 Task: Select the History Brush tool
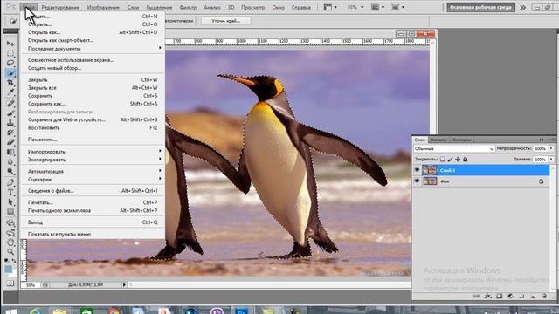[x=10, y=133]
